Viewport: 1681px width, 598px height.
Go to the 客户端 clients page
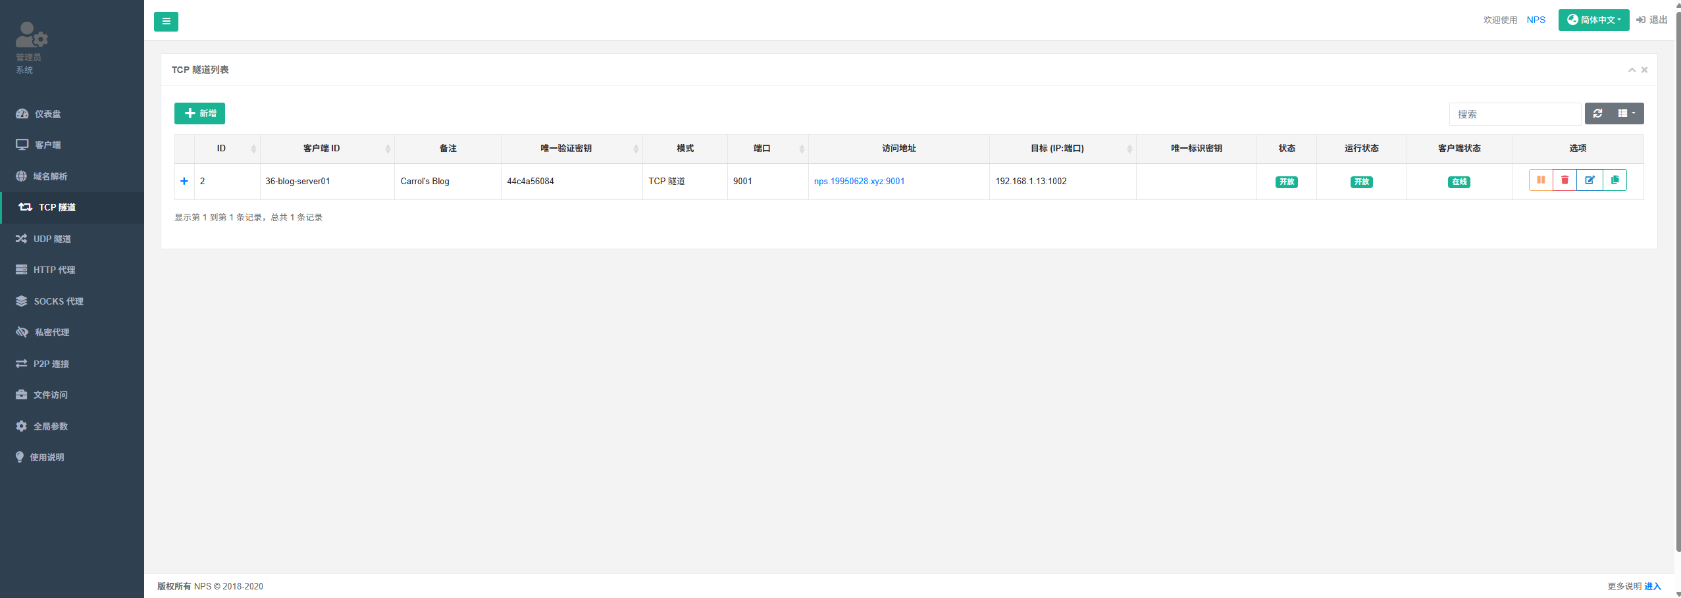pyautogui.click(x=47, y=145)
